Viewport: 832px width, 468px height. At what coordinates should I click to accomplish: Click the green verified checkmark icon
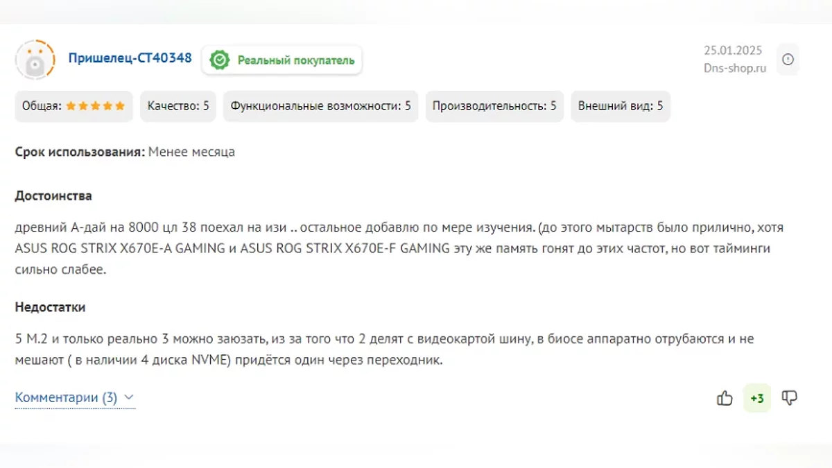[x=220, y=60]
